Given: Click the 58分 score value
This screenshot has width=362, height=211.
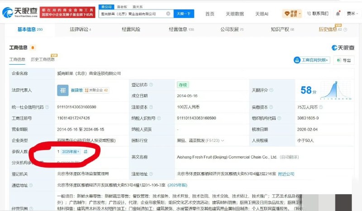Looking at the screenshot, I should click(309, 90).
